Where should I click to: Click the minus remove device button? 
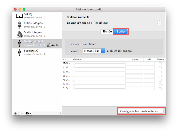22,113
